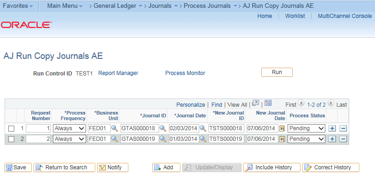Screen dimensions: 375x173
Task: Check the row 1 selection checkbox
Action: [11, 129]
